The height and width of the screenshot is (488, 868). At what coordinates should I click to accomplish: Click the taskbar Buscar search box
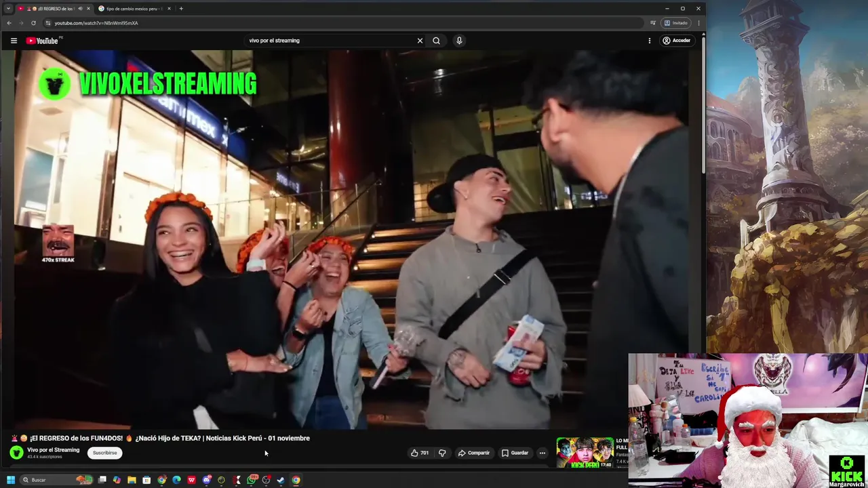(56, 480)
